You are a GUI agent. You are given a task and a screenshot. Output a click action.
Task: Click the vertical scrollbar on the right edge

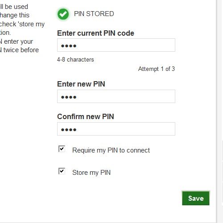click(220, 111)
